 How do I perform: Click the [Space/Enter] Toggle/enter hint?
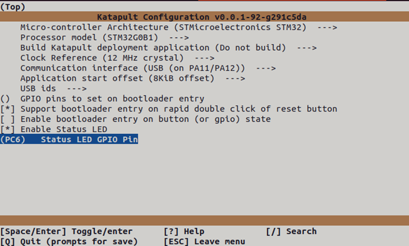click(66, 231)
